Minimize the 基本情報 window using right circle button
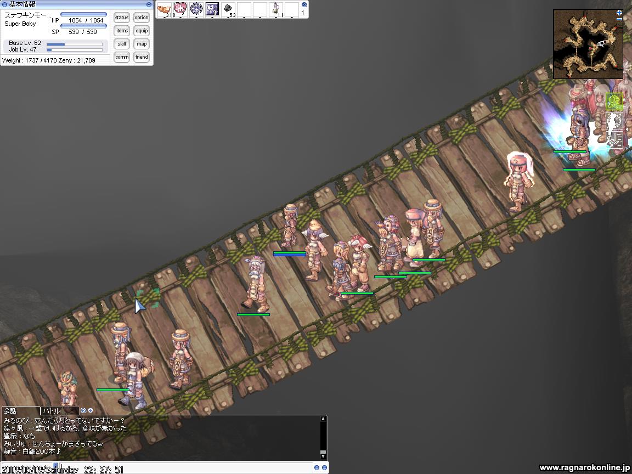The width and height of the screenshot is (632, 474). 149,4
